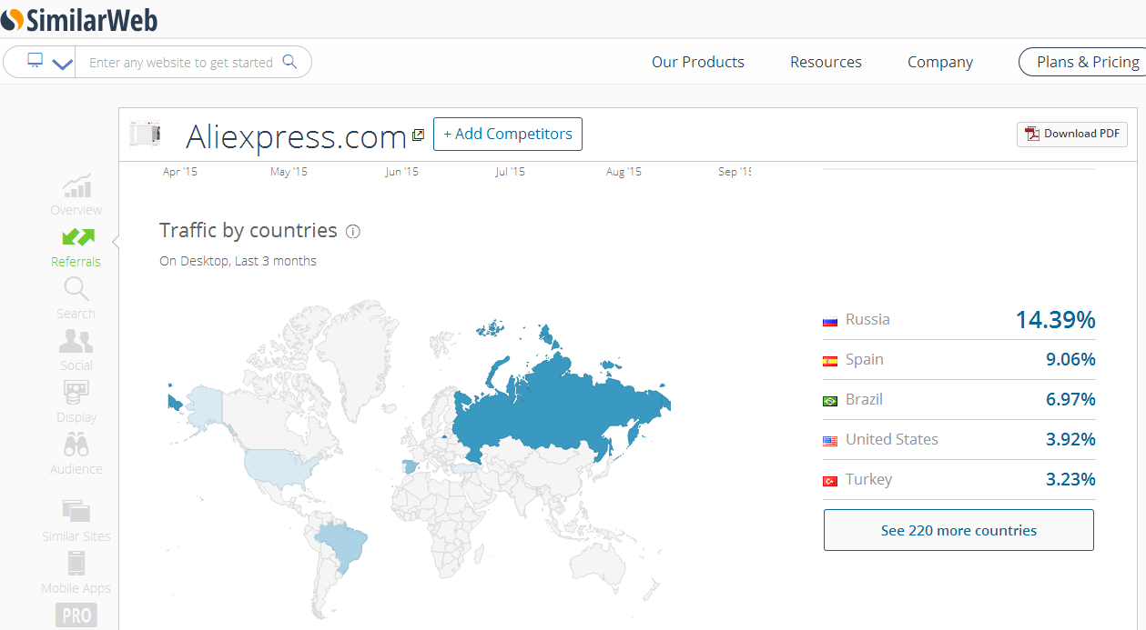Click the website search input field
The height and width of the screenshot is (630, 1146).
pos(180,63)
